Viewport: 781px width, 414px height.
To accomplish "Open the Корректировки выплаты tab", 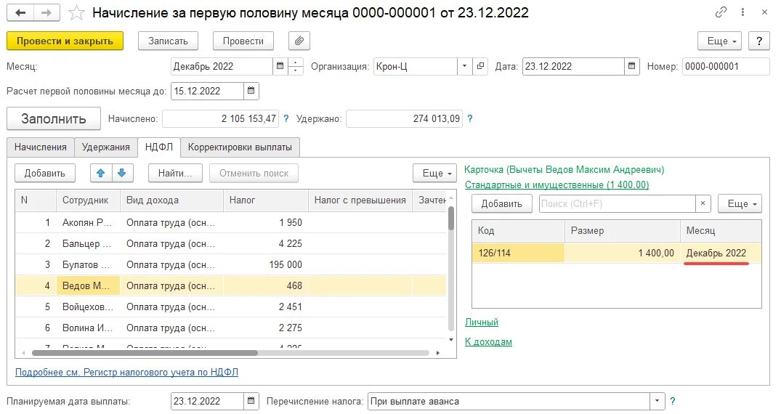I will 240,147.
